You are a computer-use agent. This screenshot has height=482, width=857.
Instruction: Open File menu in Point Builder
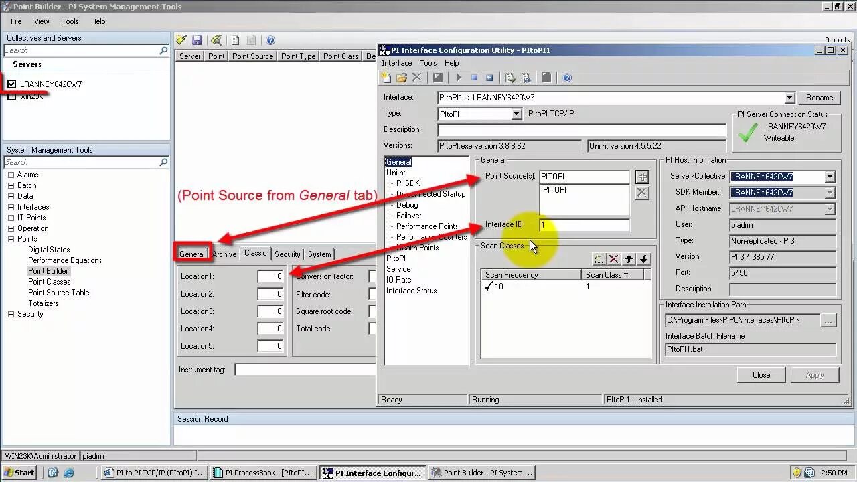16,21
